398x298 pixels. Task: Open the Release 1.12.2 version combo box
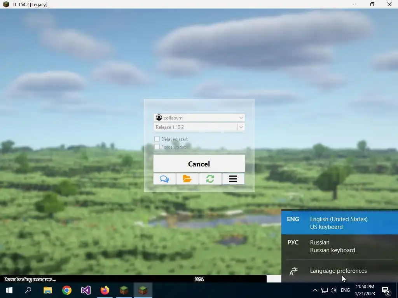(x=199, y=127)
